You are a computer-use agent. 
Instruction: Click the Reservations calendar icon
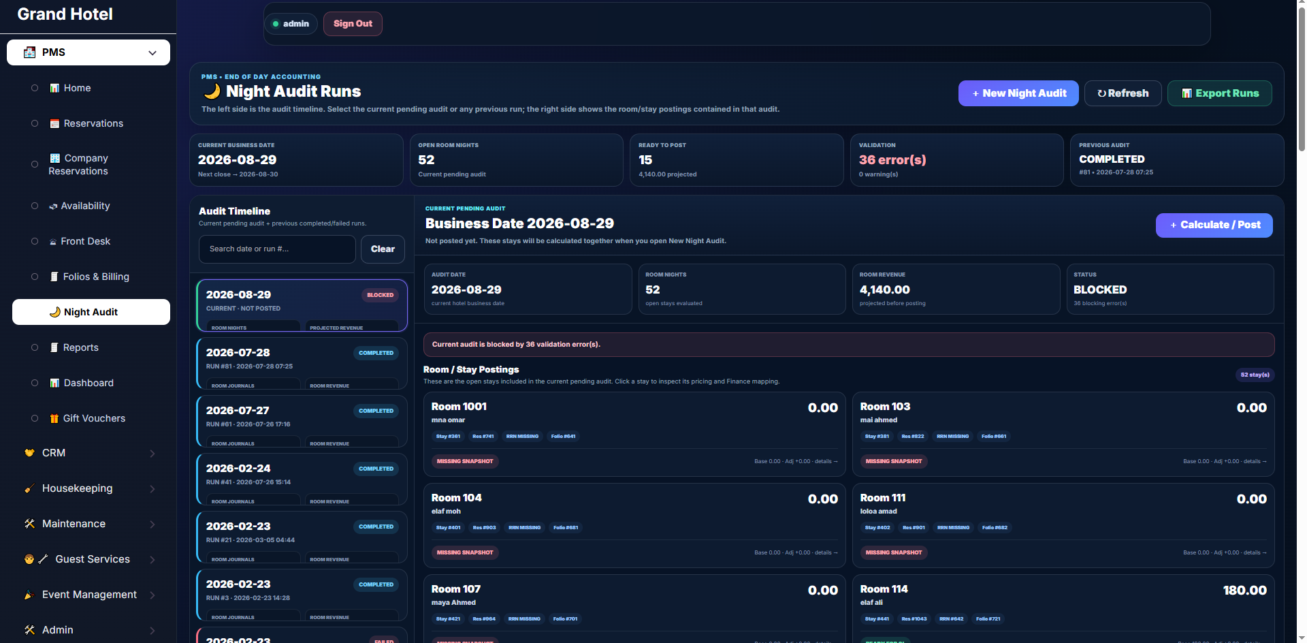coord(54,123)
